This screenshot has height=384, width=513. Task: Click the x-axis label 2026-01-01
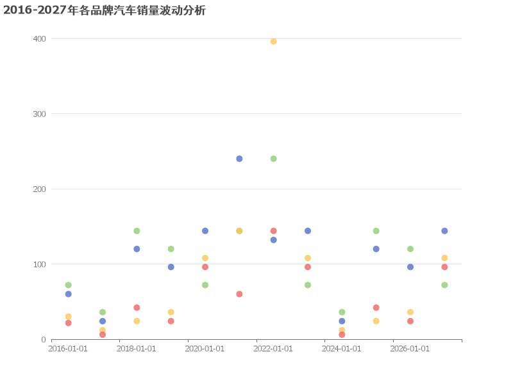point(410,349)
